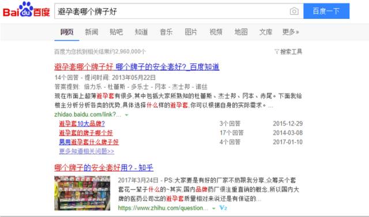The width and height of the screenshot is (369, 217).
Task: Open the 视频 tab
Action: coord(216,32)
